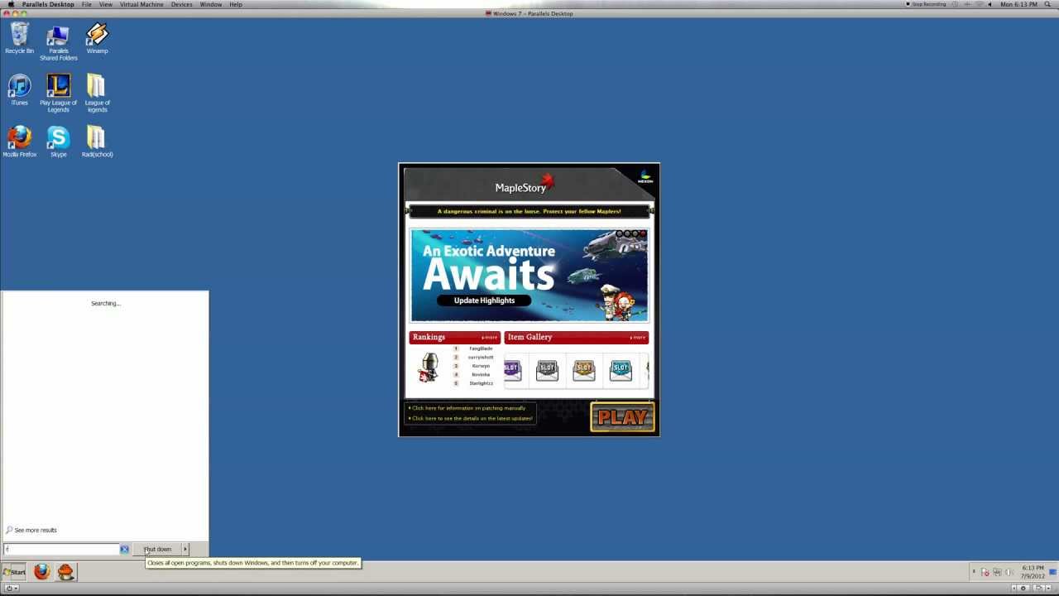This screenshot has height=596, width=1059.
Task: Click the Windows taskbar clock
Action: [x=1033, y=571]
